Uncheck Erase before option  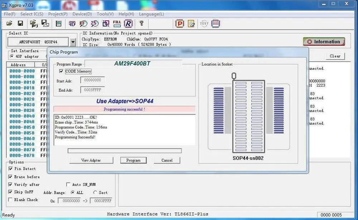coord(10,177)
